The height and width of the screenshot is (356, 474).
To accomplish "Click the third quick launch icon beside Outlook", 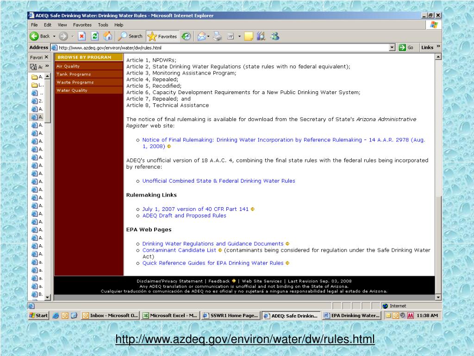I will [74, 315].
